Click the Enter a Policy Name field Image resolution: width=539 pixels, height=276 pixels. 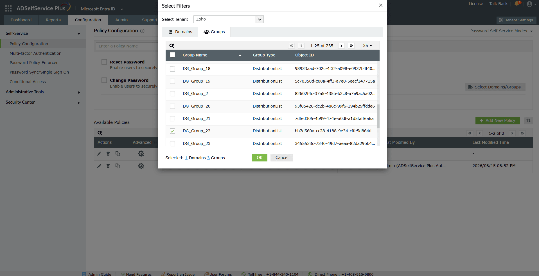tap(127, 46)
